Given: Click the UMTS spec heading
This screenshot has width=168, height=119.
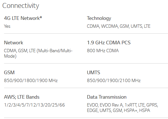Looking at the screenshot, I should [94, 73].
